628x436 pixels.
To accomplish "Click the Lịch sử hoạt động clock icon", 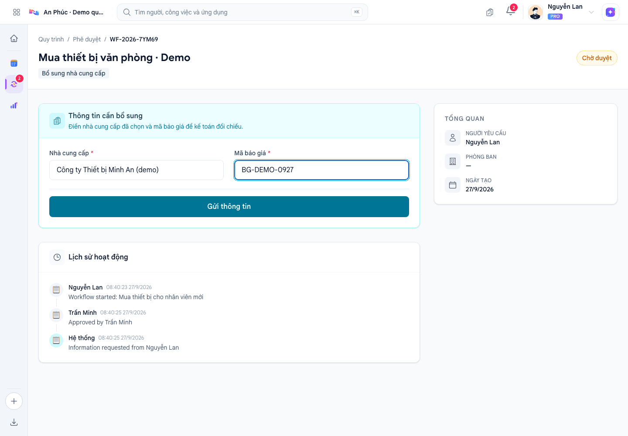I will (57, 257).
